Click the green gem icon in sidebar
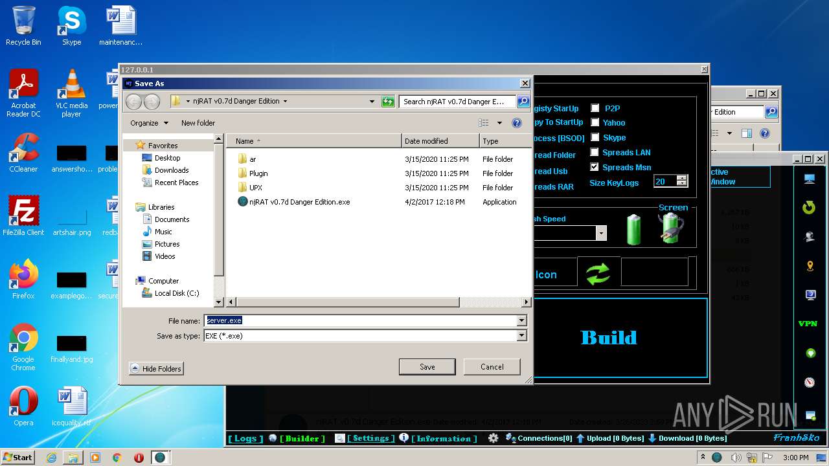This screenshot has width=829, height=466. [x=810, y=353]
